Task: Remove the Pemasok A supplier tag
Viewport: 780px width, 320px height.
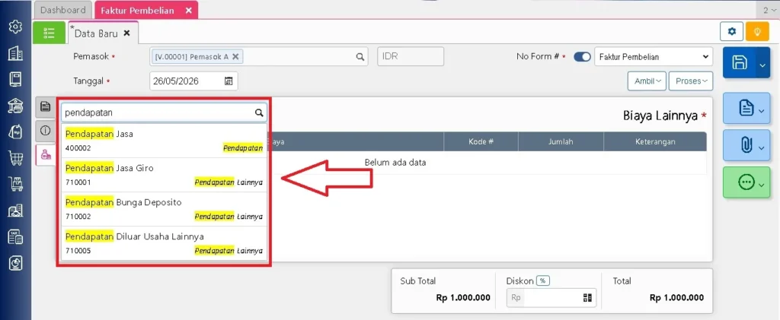Action: tap(236, 56)
